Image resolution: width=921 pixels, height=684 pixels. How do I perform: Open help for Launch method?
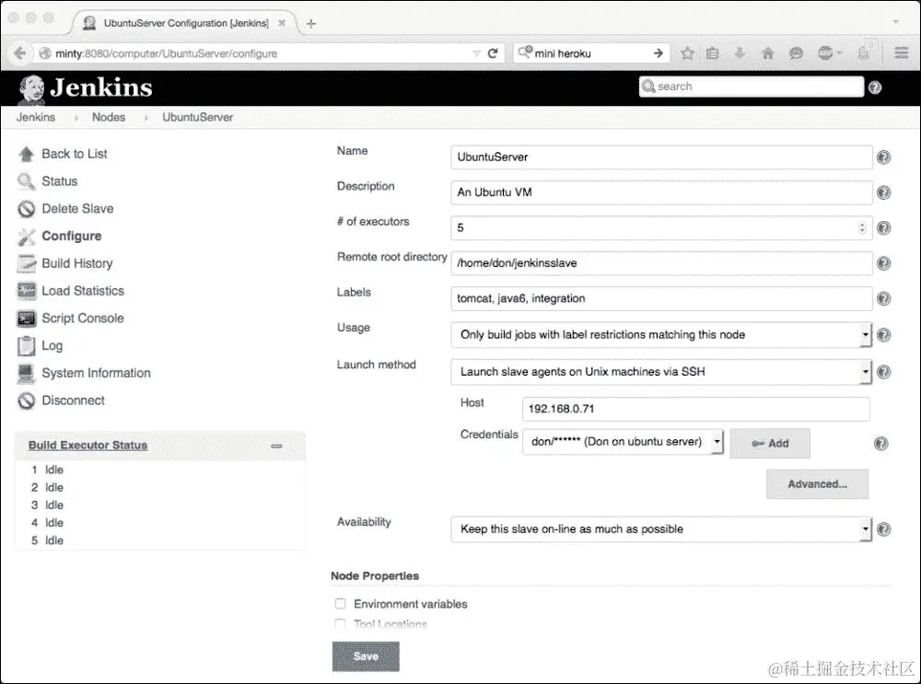coord(883,372)
